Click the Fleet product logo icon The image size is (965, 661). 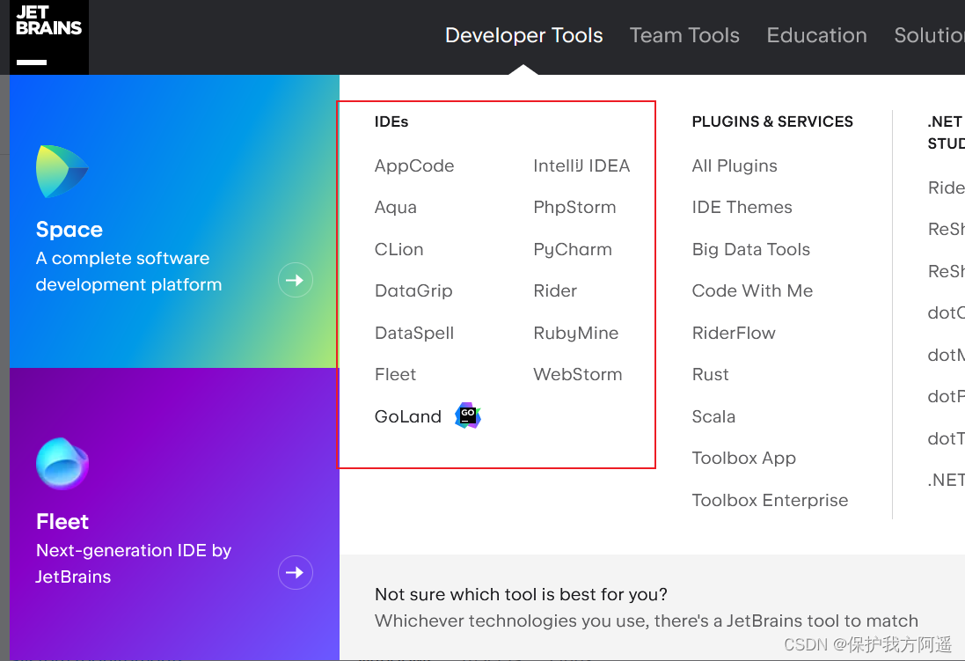coord(62,463)
